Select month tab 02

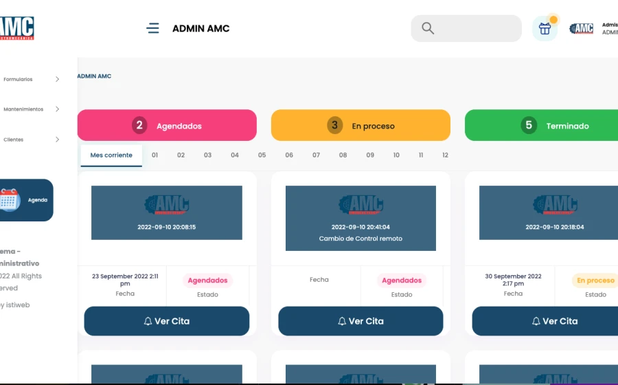point(181,155)
